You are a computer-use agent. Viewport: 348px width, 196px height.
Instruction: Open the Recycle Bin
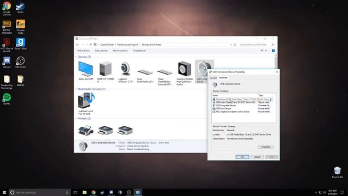337,173
